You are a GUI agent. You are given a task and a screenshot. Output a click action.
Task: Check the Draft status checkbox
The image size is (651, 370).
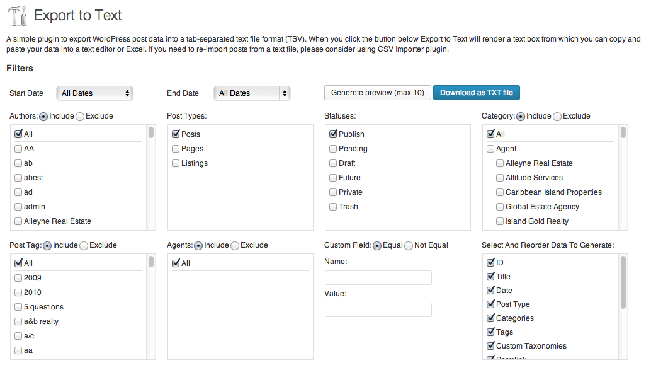333,163
